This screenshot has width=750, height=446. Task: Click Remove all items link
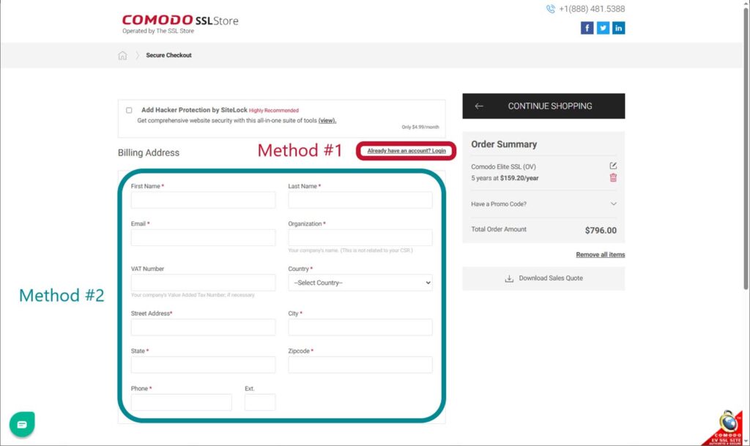tap(601, 255)
